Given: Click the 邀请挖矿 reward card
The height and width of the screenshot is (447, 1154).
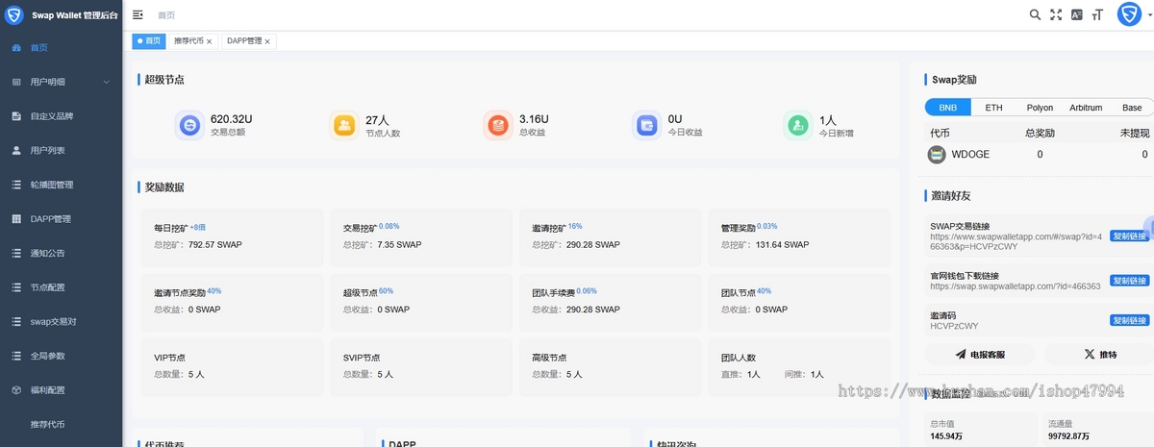Looking at the screenshot, I should pos(610,237).
